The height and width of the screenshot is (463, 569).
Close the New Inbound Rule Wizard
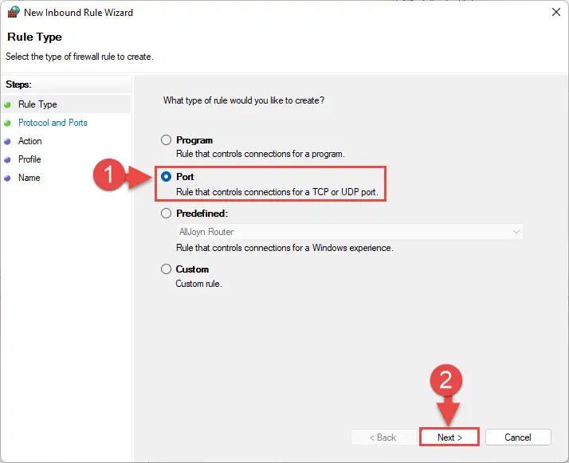(x=556, y=12)
